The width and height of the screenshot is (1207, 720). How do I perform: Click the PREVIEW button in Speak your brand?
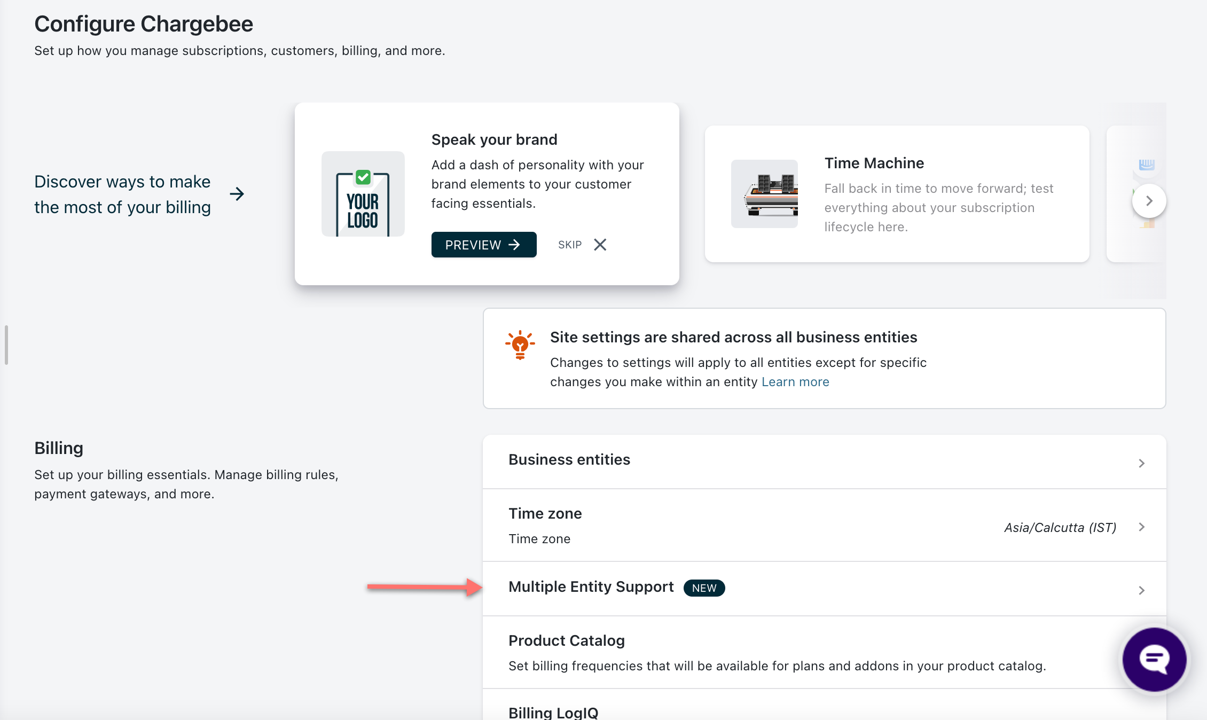pos(484,245)
